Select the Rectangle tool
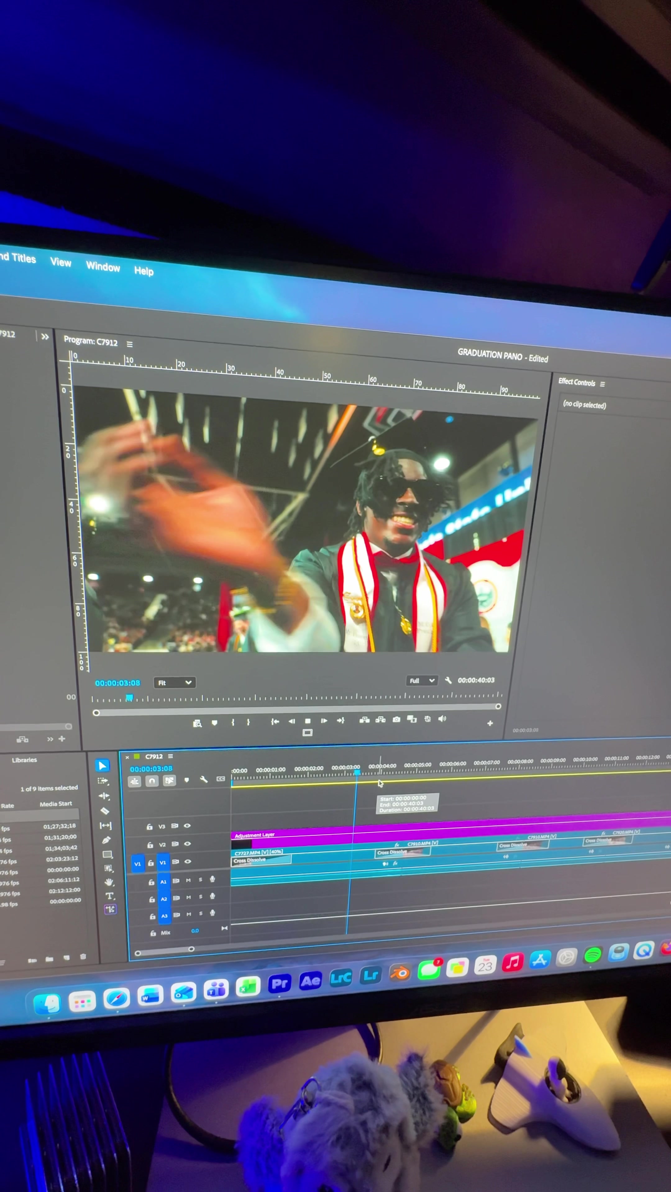This screenshot has height=1192, width=671. point(107,854)
